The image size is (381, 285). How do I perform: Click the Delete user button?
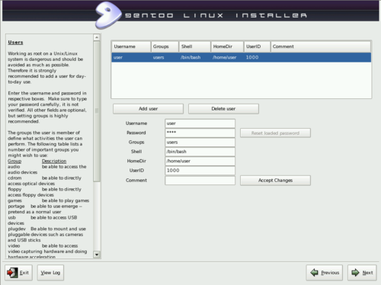pyautogui.click(x=223, y=109)
